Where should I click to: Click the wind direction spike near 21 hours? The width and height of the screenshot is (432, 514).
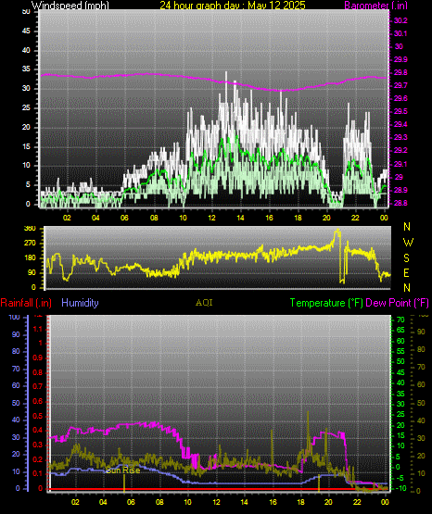[337, 232]
